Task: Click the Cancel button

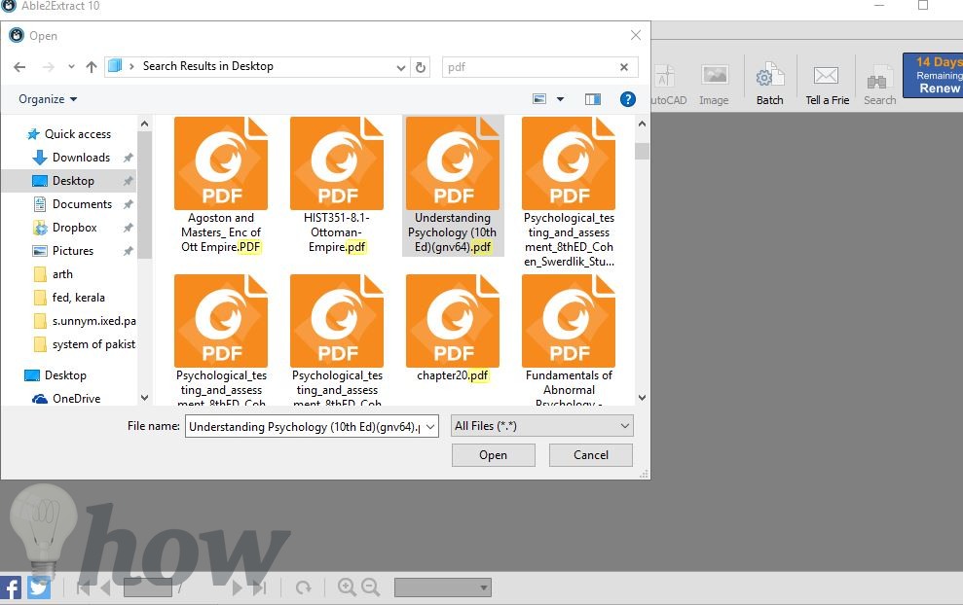Action: (591, 454)
